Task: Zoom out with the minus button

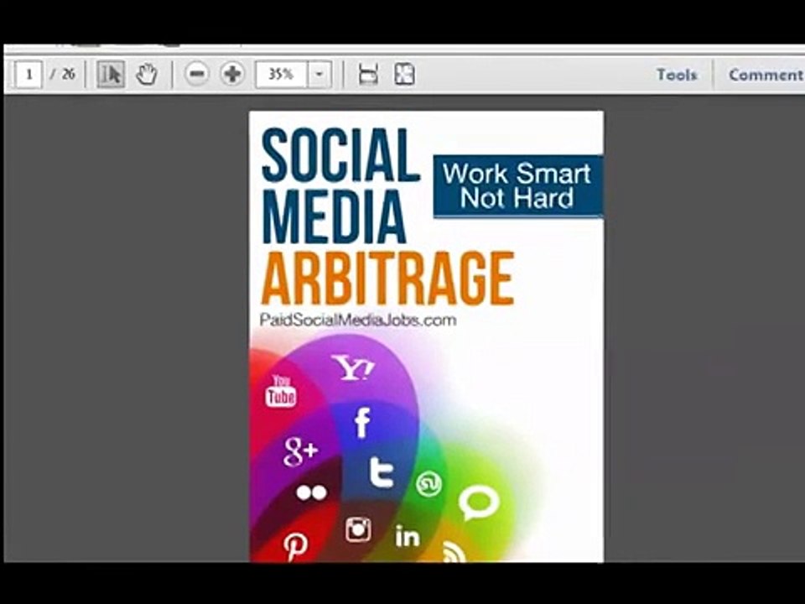Action: [196, 75]
